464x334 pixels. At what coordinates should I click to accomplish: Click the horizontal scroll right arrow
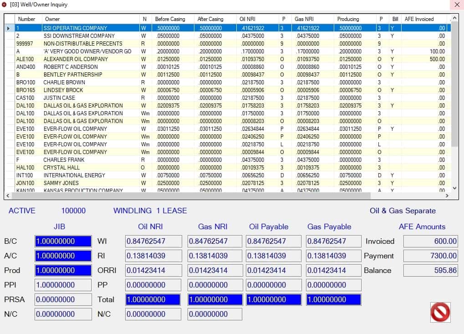[x=447, y=196]
